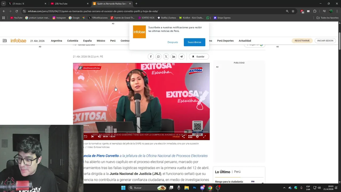The image size is (341, 192).
Task: Select Perú in infobae navigation
Action: click(x=113, y=41)
